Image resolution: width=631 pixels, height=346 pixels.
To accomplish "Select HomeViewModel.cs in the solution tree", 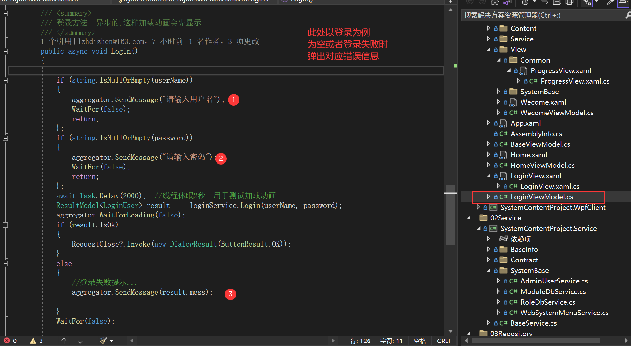I will coord(542,165).
